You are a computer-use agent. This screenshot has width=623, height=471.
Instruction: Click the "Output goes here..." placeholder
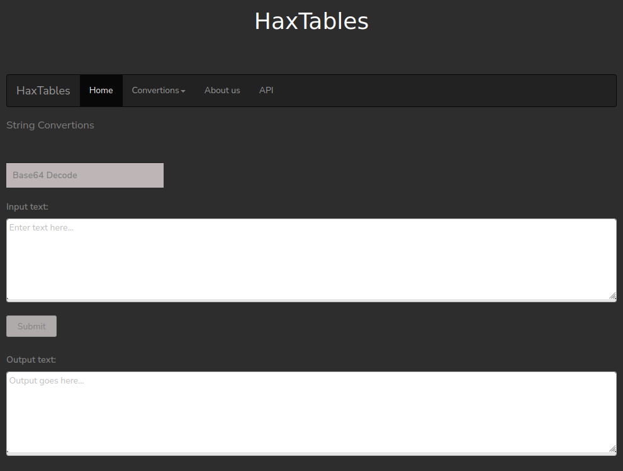47,381
